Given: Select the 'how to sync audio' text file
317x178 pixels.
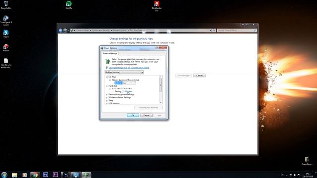Looking at the screenshot, I should pyautogui.click(x=6, y=63).
